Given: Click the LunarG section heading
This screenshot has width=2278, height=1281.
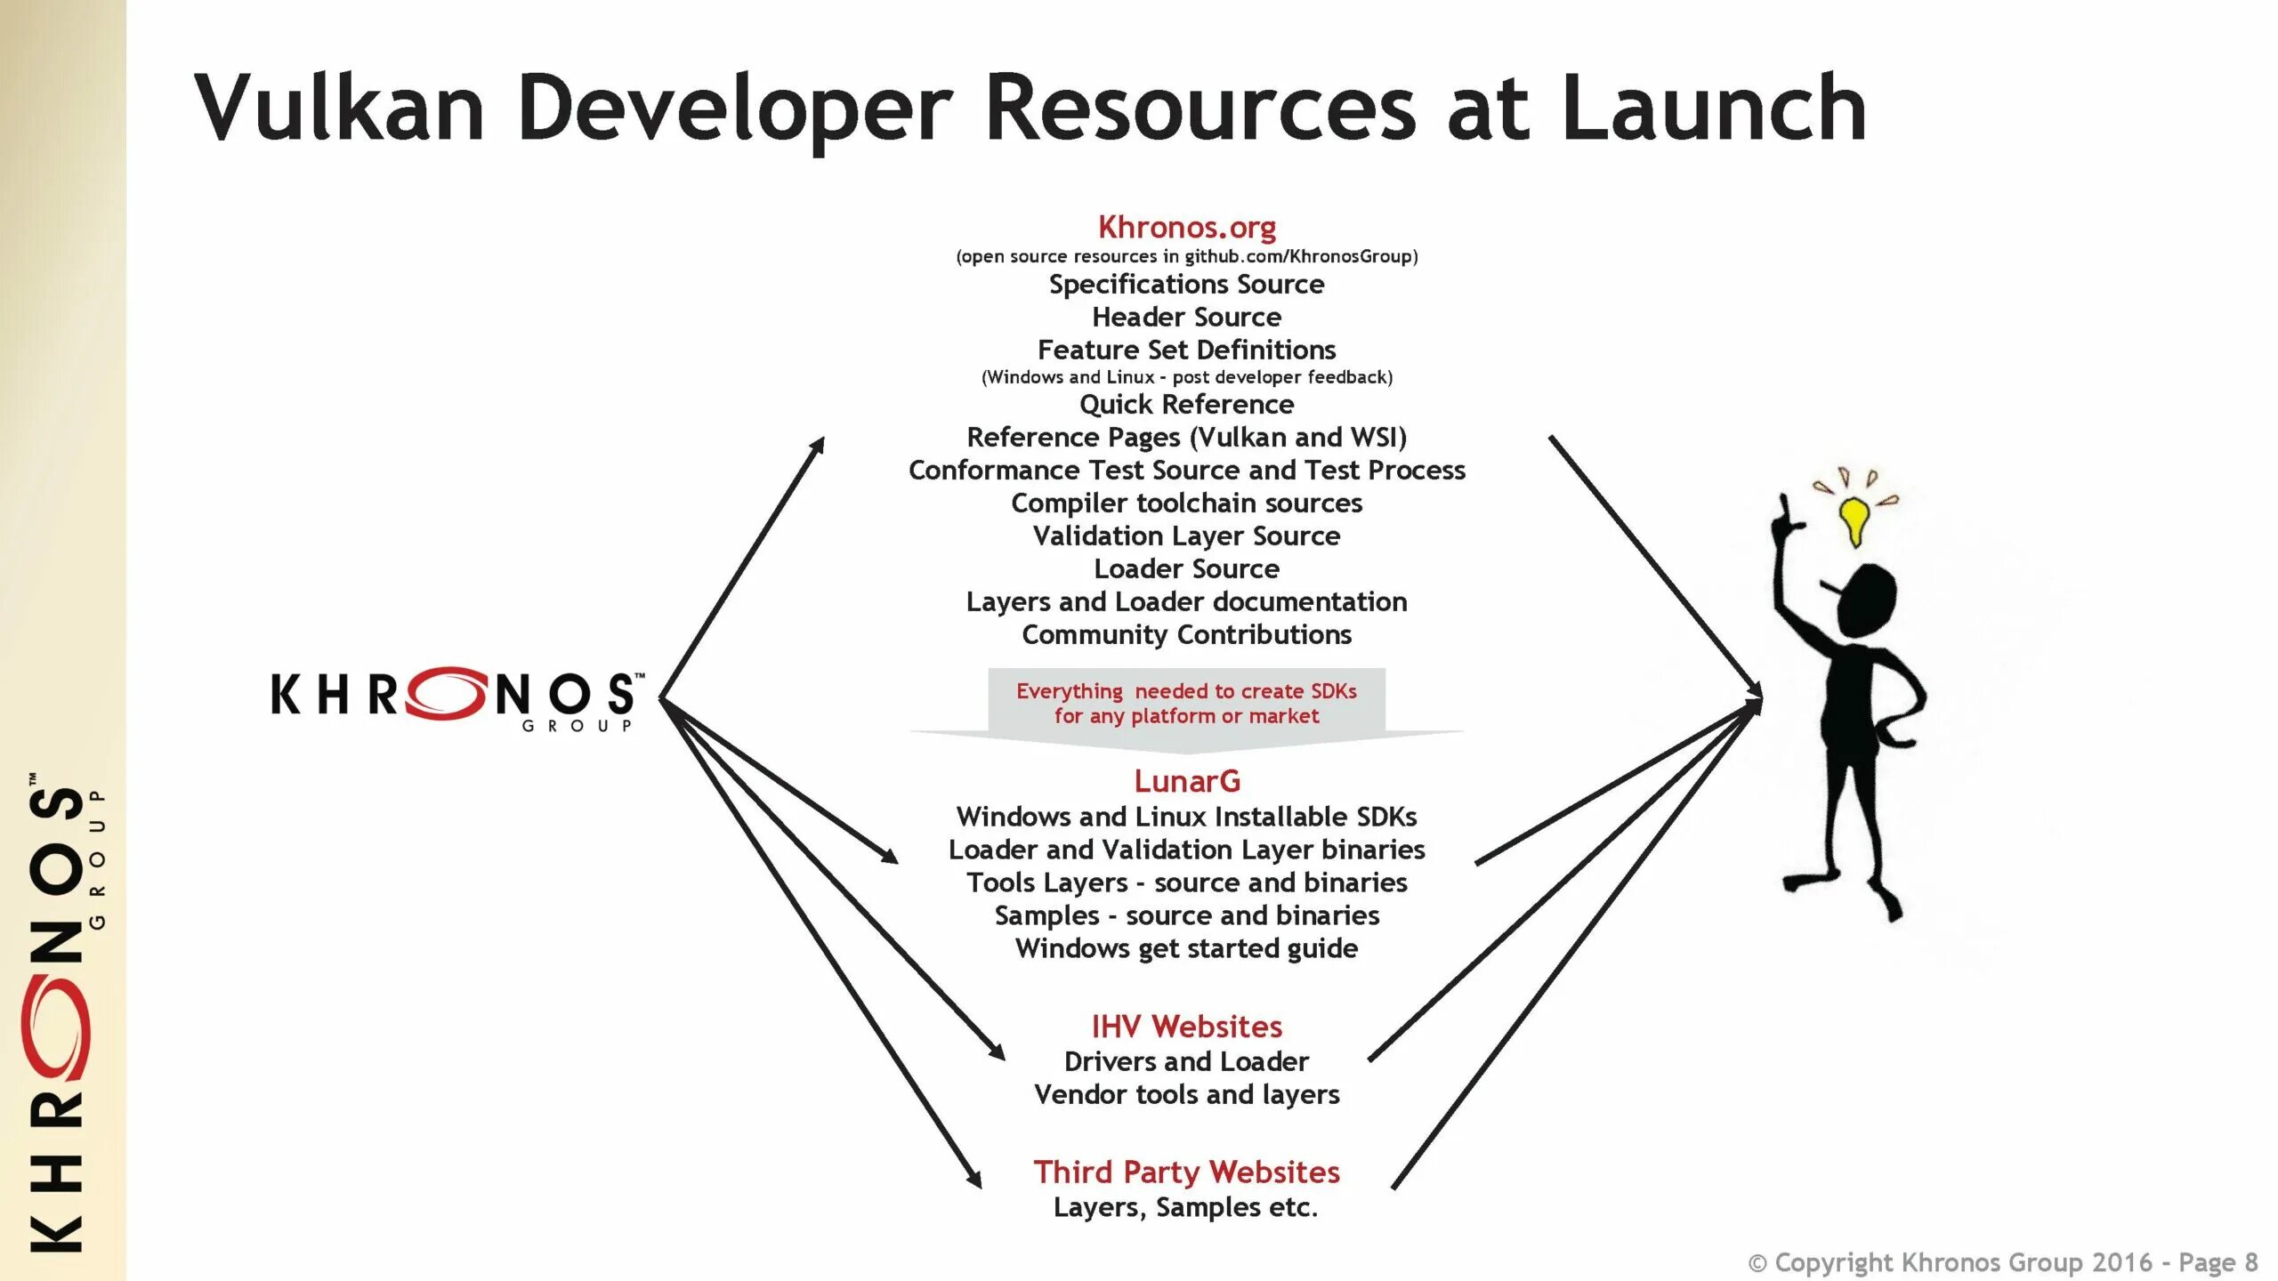Looking at the screenshot, I should point(1188,779).
